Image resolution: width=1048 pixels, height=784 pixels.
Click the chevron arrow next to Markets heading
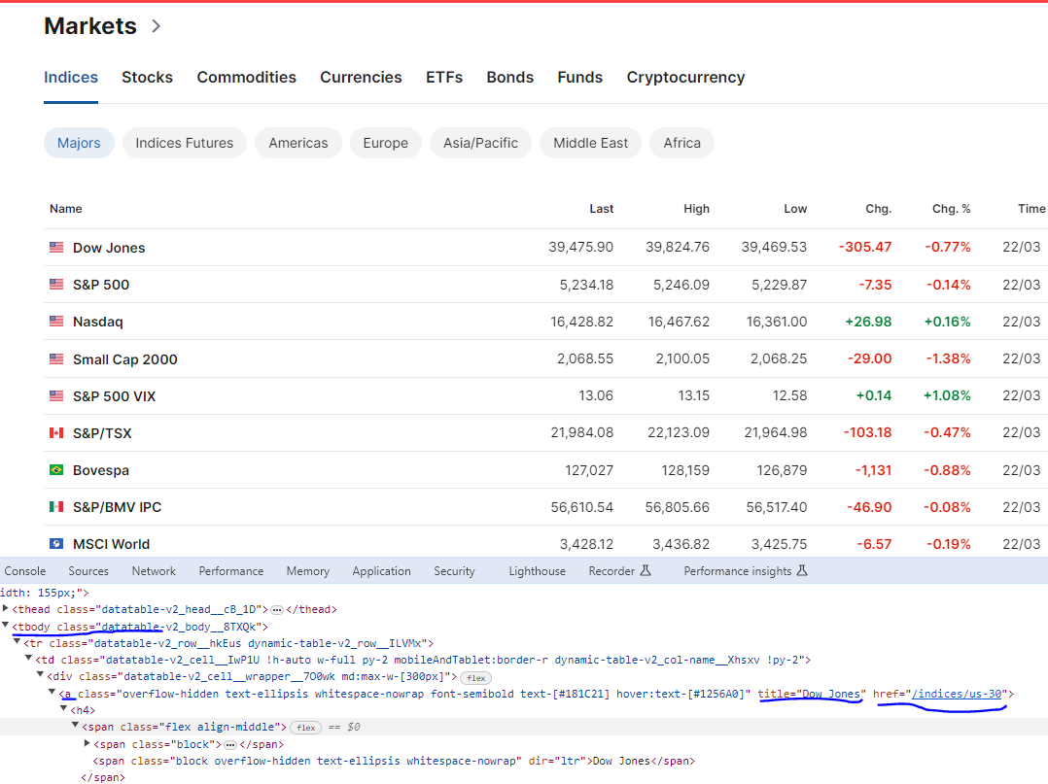(x=156, y=26)
